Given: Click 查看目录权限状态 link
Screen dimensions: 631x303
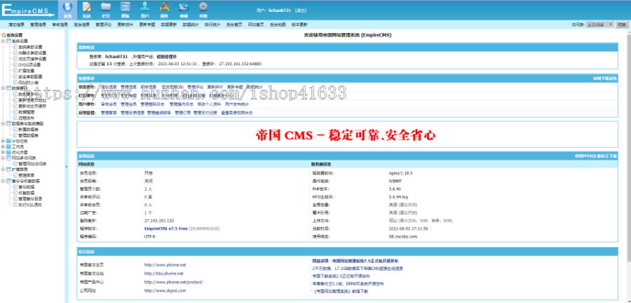Looking at the screenshot, I should click(237, 113).
